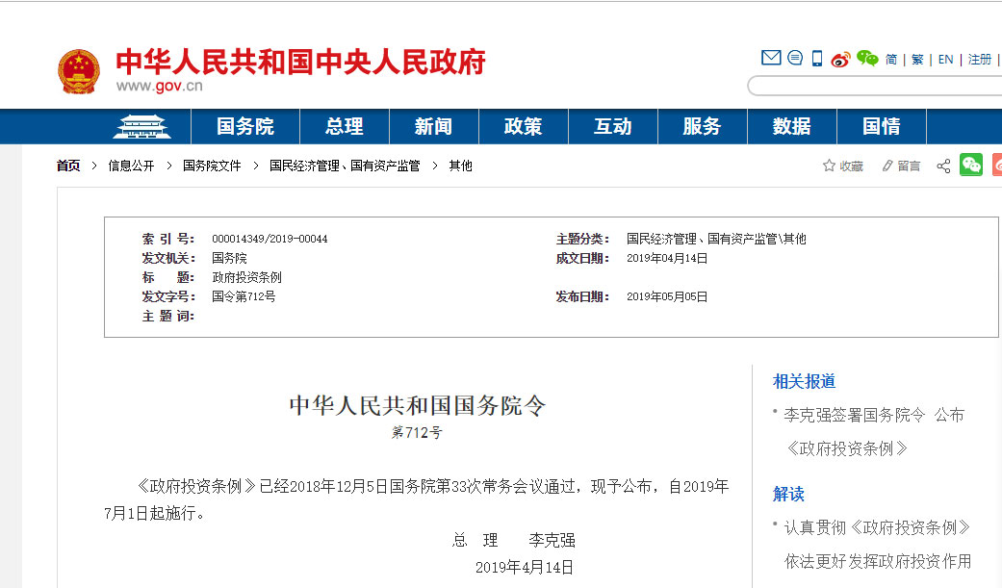
Task: Go to 数据 in the navigation bar
Action: point(791,126)
